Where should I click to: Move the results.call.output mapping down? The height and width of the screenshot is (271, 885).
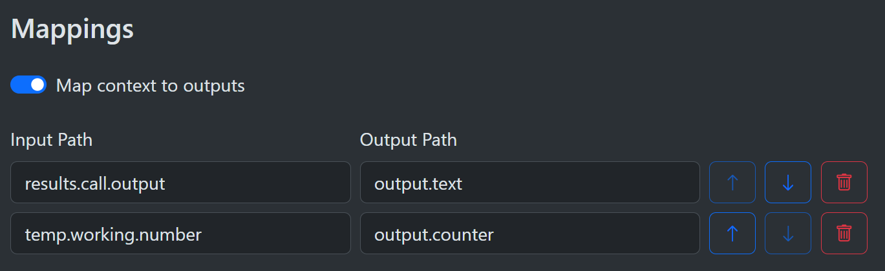(x=788, y=183)
